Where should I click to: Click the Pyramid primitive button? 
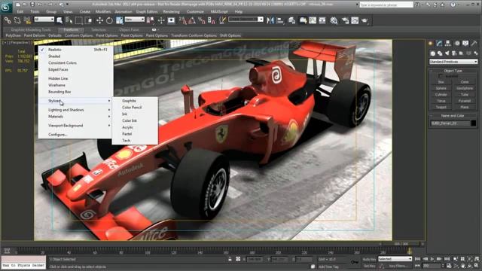point(465,101)
